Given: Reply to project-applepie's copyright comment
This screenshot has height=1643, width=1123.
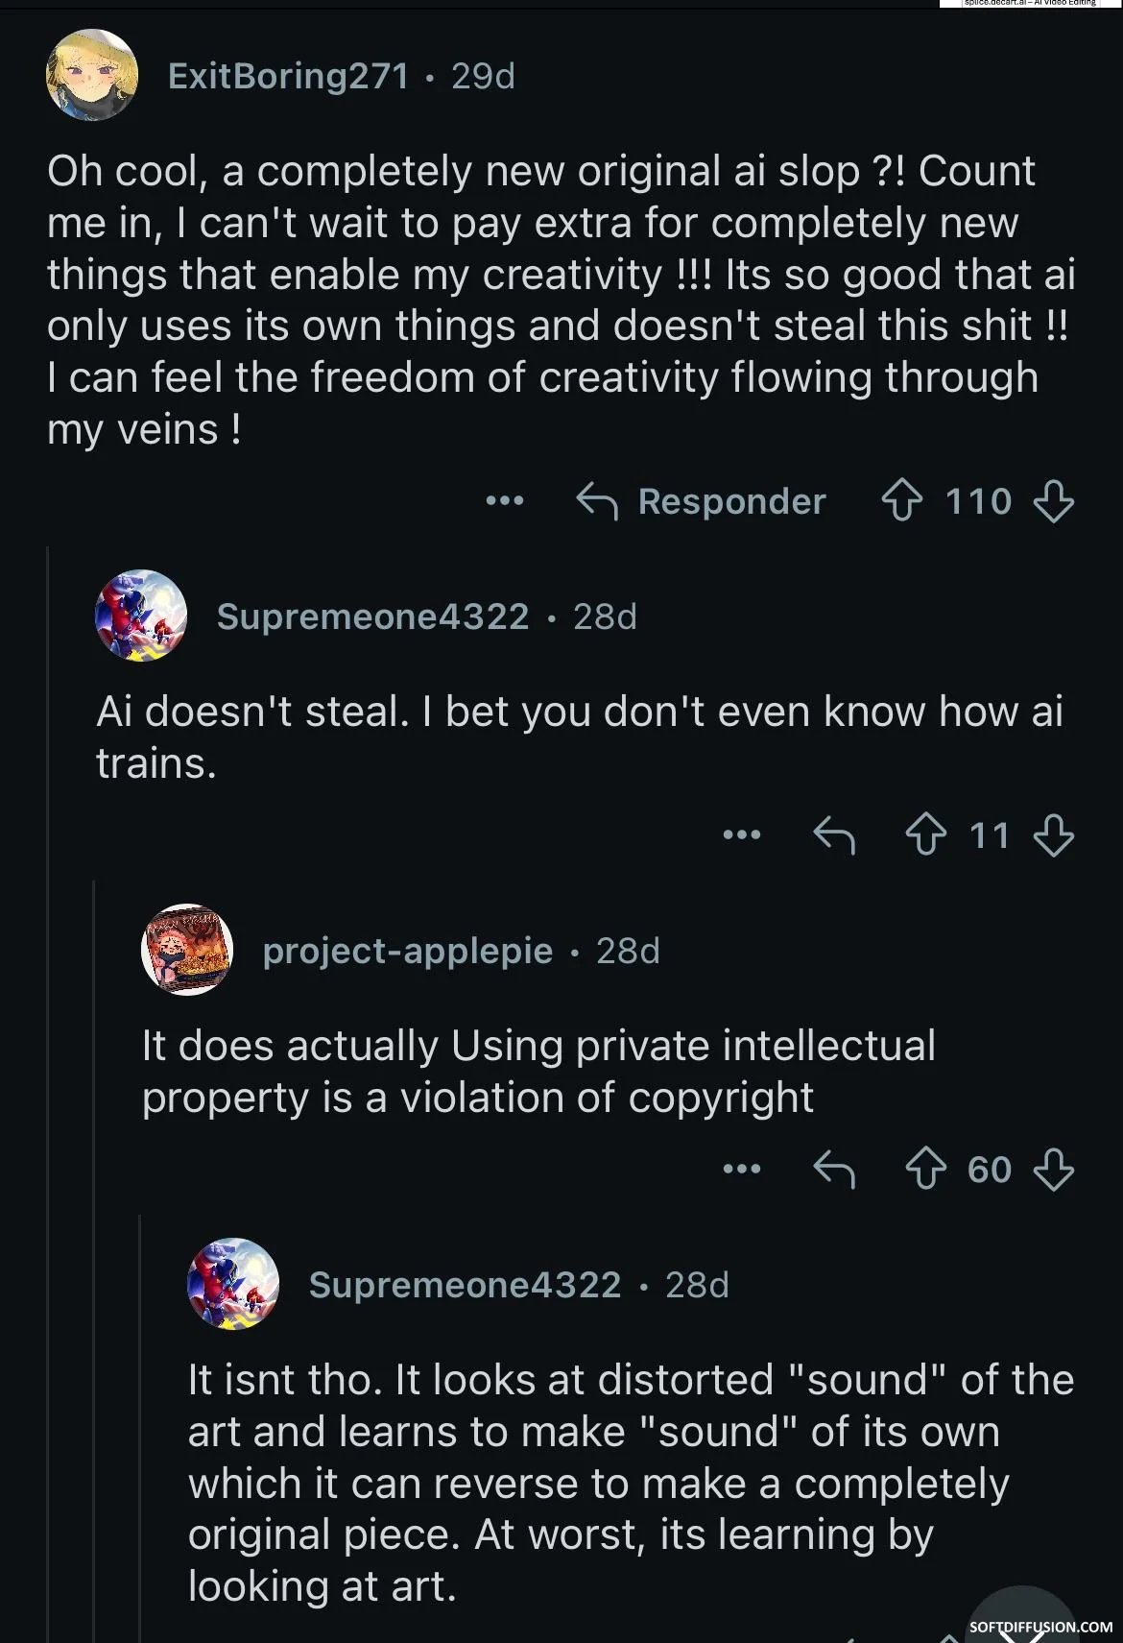Looking at the screenshot, I should coord(834,1169).
